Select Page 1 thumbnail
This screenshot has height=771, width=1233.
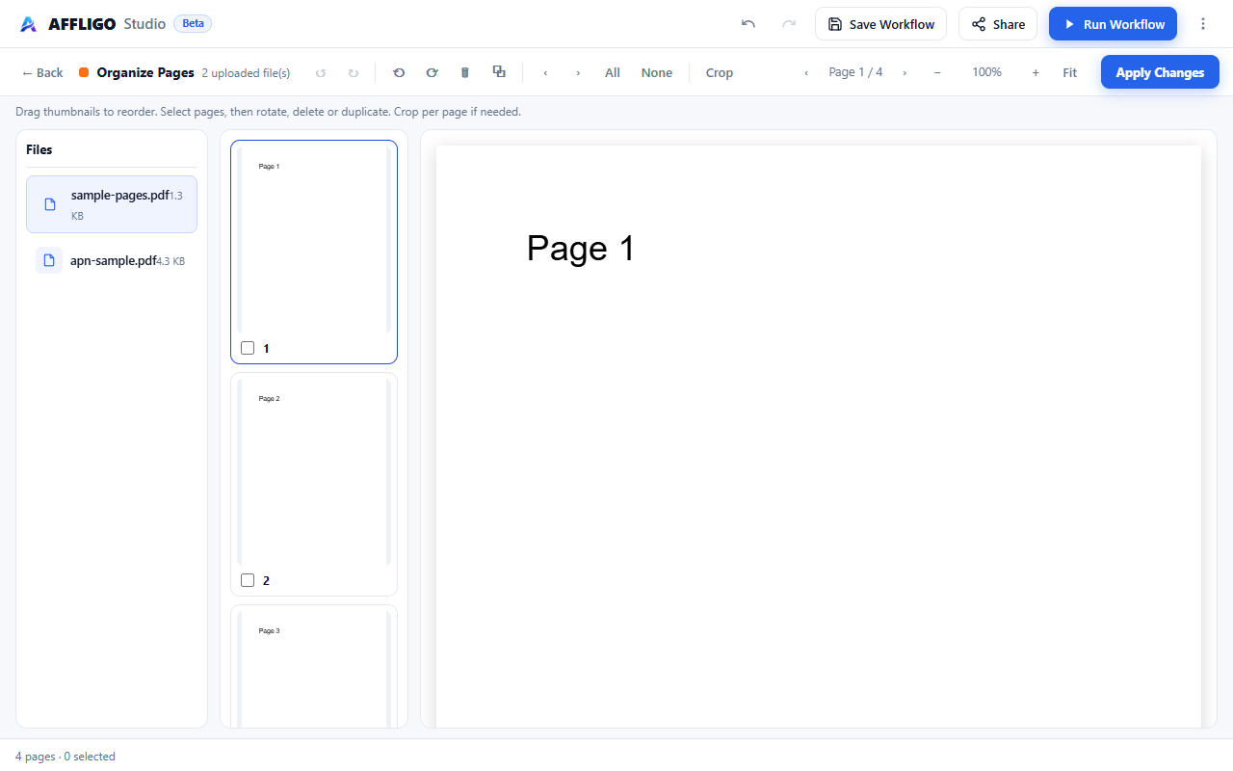coord(314,253)
